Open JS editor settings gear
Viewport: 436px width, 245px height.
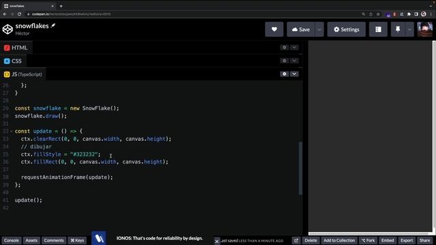point(284,74)
